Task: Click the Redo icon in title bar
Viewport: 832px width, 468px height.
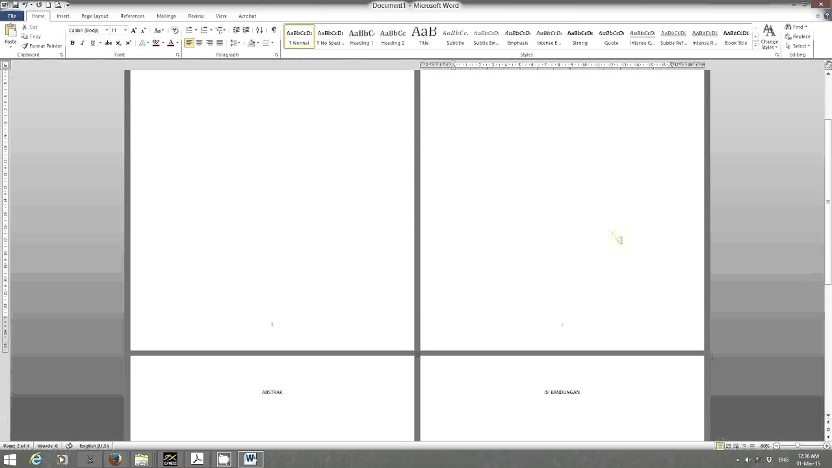Action: pos(39,5)
